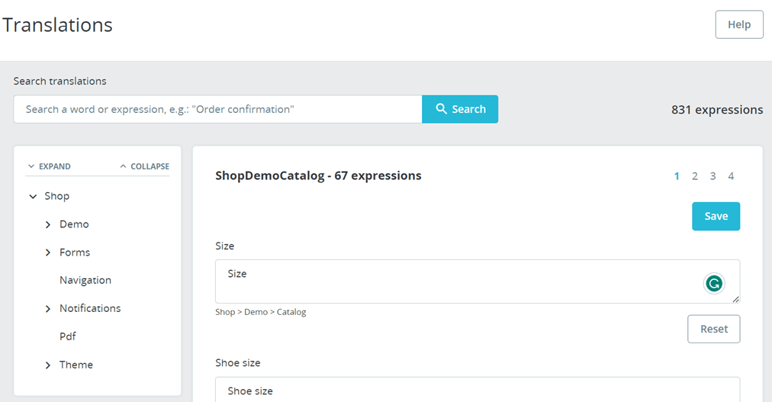
Task: Click the Shoe size translation field
Action: (478, 391)
